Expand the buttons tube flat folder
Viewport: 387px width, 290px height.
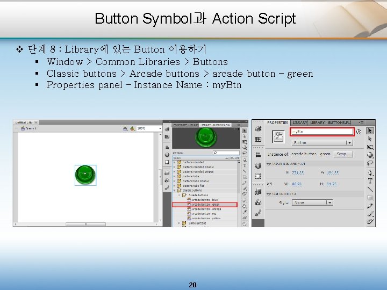click(175, 186)
